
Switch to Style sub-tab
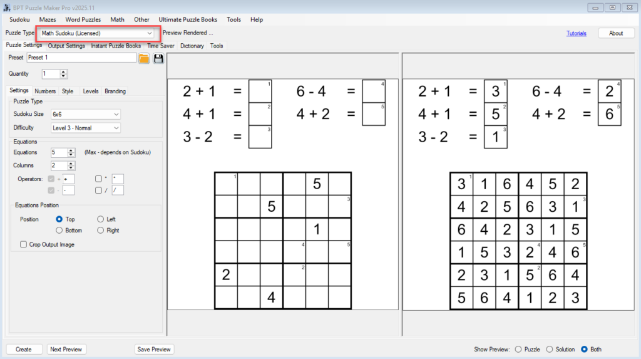[68, 91]
